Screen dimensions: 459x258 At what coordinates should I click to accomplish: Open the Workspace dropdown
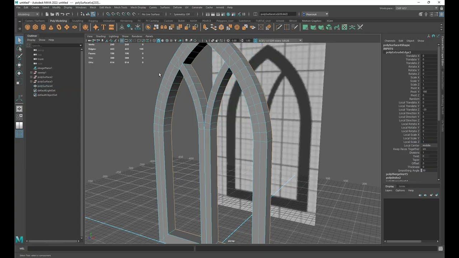point(416,8)
